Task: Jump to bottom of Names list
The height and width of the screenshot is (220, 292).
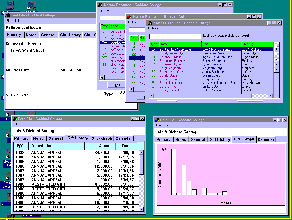Action: [x=276, y=70]
